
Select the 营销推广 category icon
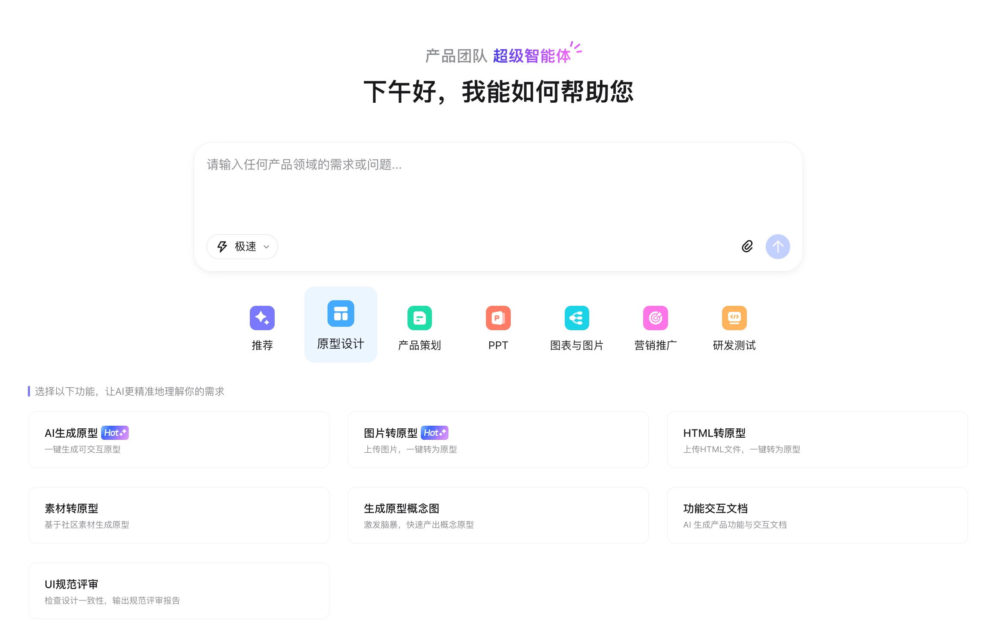coord(655,318)
